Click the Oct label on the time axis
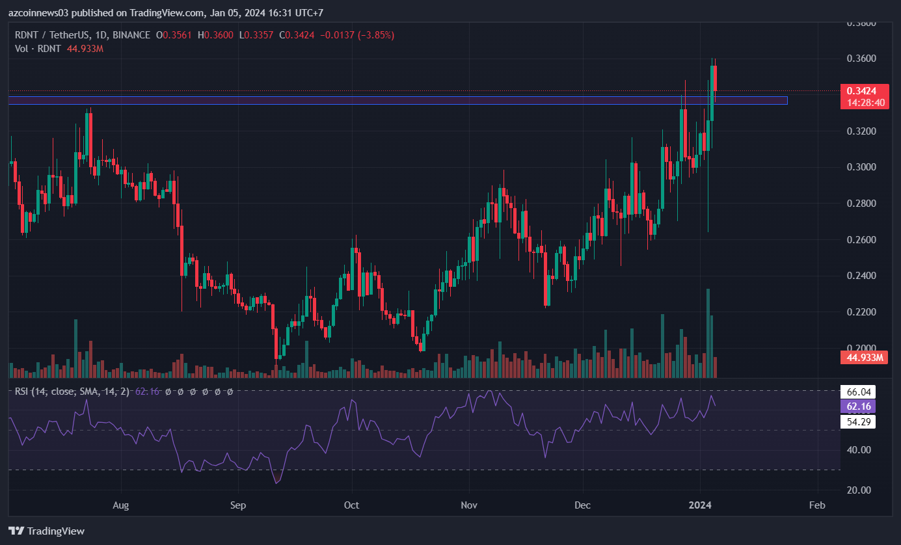 point(351,505)
